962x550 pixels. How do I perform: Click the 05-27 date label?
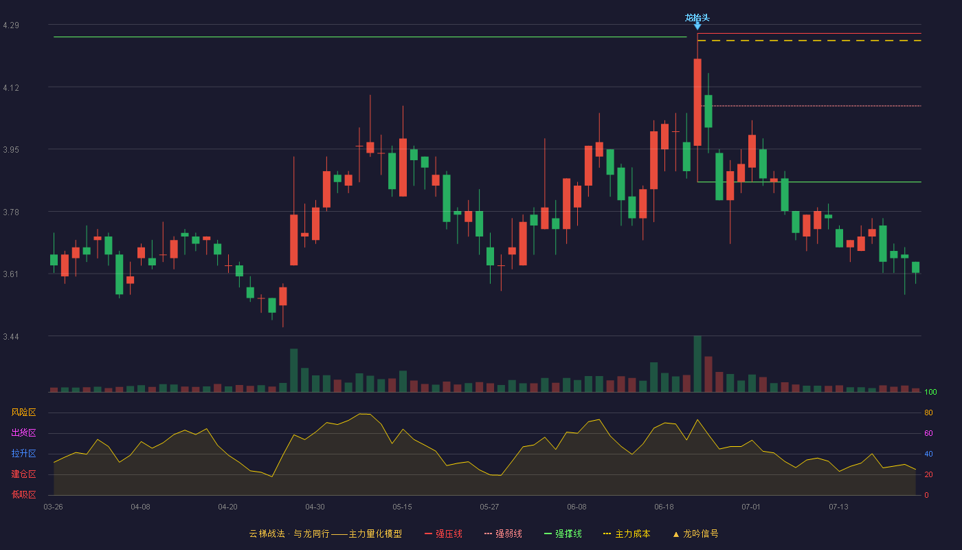click(489, 507)
